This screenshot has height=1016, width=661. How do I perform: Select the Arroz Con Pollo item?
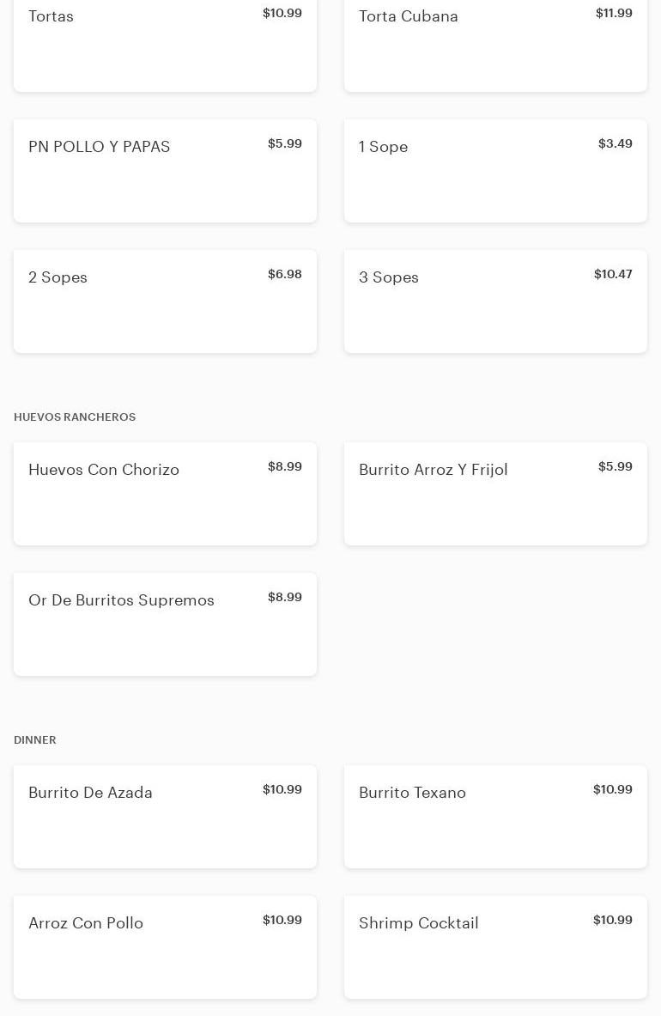[86, 923]
